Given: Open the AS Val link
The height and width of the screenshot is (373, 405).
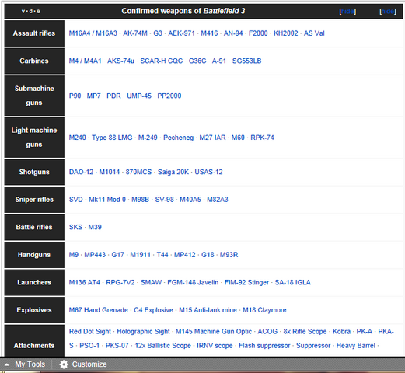Looking at the screenshot, I should pos(314,33).
